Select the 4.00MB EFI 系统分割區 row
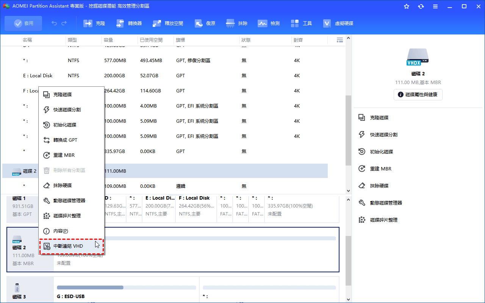The image size is (485, 303). pos(165,106)
